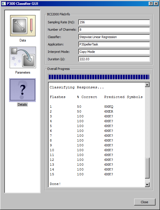160x210 pixels.
Task: Click the P300 Classifier title bar icon
Action: (4, 4)
